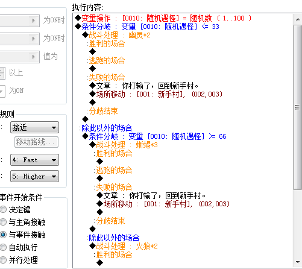Select 胜利的场合 under 幽灵*2 battle

(105, 43)
